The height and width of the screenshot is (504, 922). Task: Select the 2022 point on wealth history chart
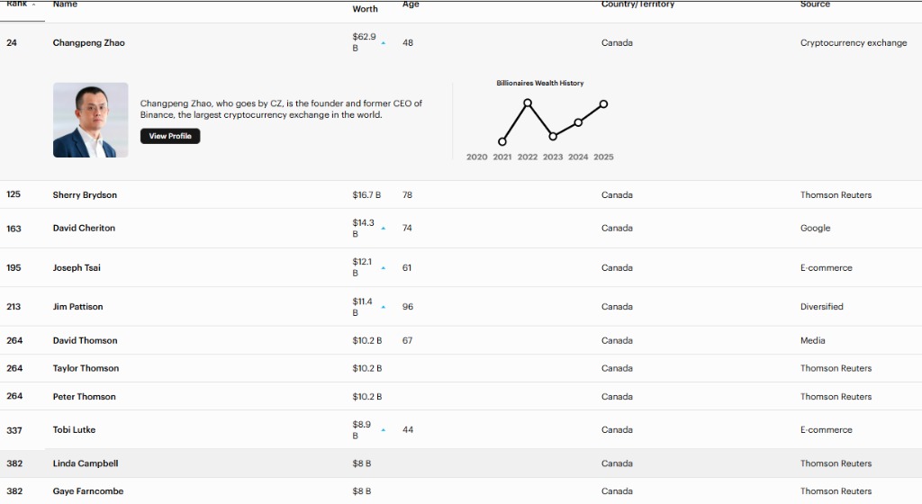click(x=528, y=103)
